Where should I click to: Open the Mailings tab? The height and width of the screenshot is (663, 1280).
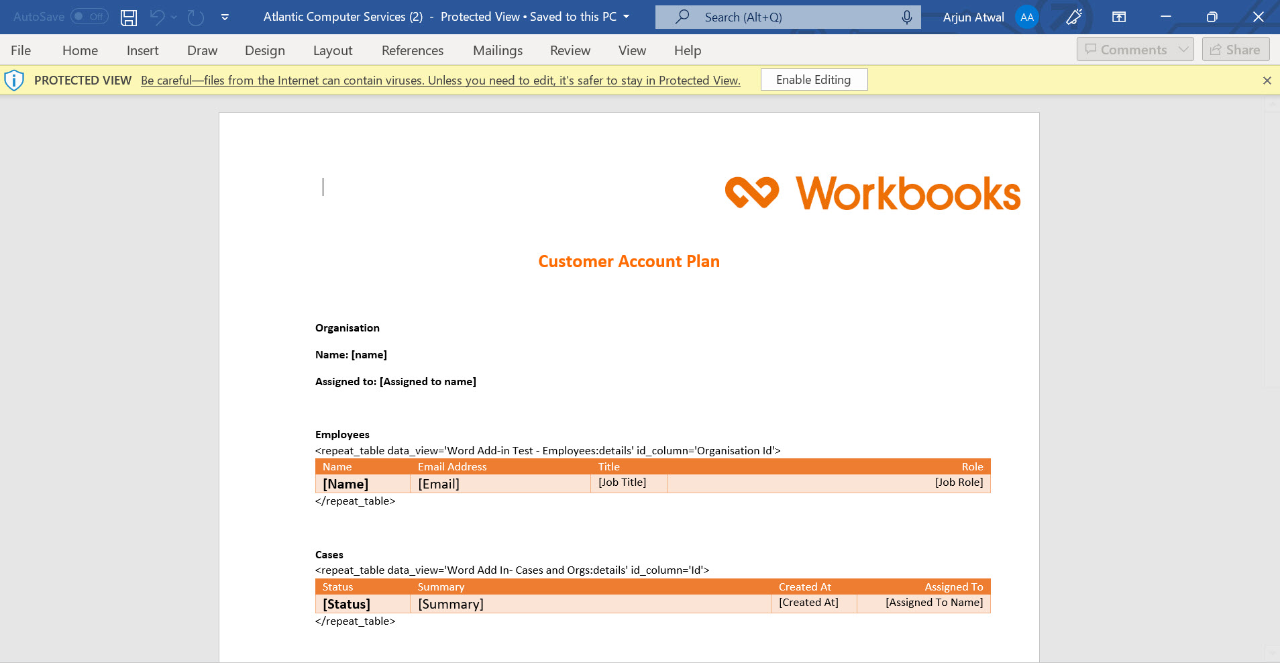(497, 50)
